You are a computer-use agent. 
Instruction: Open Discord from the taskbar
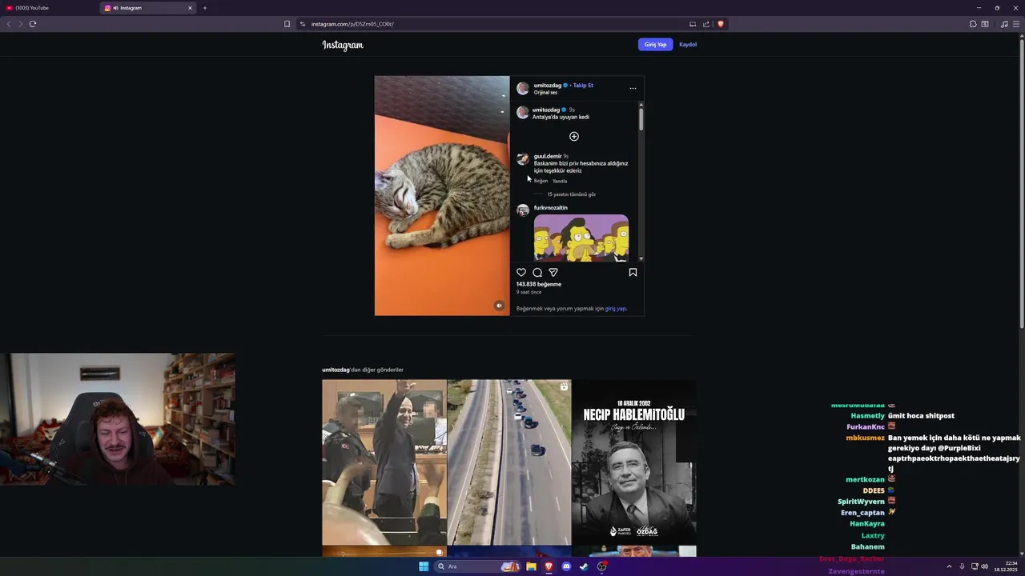(566, 566)
